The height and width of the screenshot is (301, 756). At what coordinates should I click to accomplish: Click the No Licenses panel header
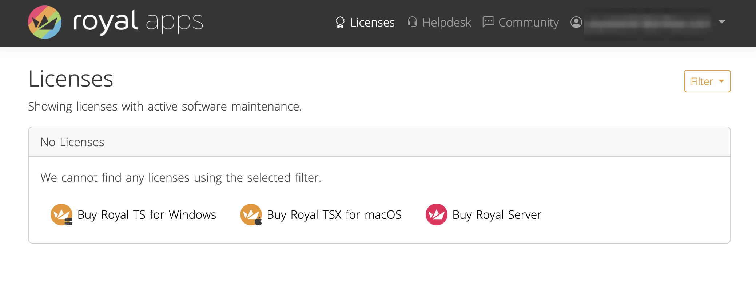click(379, 142)
